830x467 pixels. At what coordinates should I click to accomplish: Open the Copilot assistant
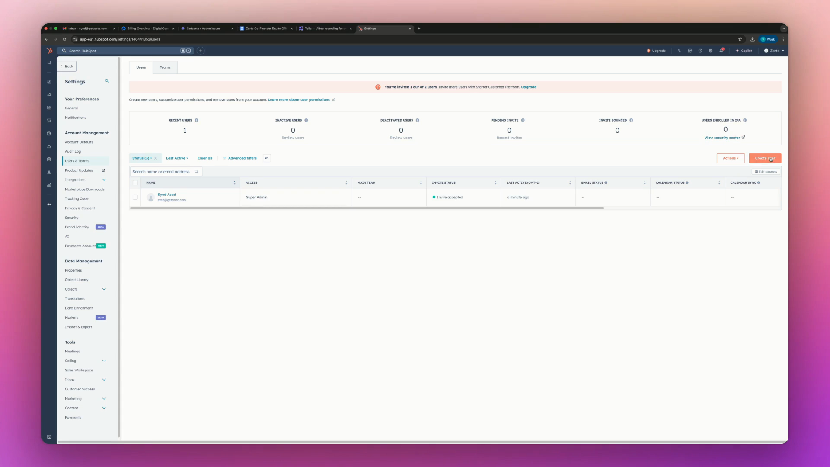click(744, 51)
